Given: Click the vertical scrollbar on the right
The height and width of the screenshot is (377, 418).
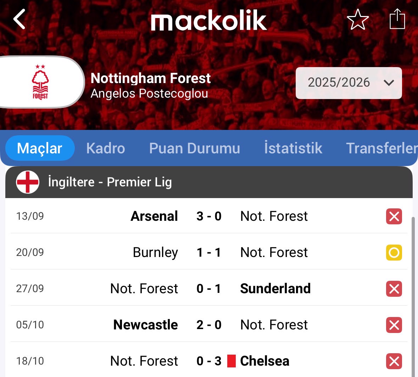Looking at the screenshot, I should 413,295.
